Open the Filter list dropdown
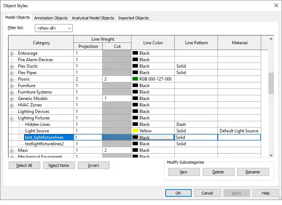The height and width of the screenshot is (205, 282). pos(54,28)
